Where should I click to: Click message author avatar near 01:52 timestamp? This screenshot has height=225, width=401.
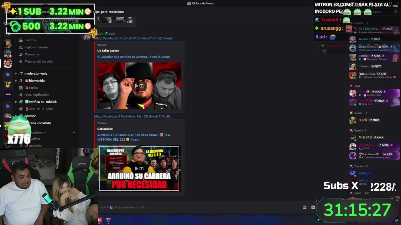coord(87,36)
